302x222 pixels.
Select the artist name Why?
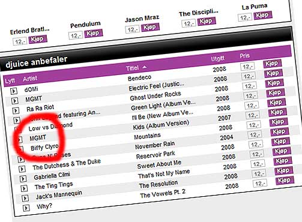[x=44, y=206]
